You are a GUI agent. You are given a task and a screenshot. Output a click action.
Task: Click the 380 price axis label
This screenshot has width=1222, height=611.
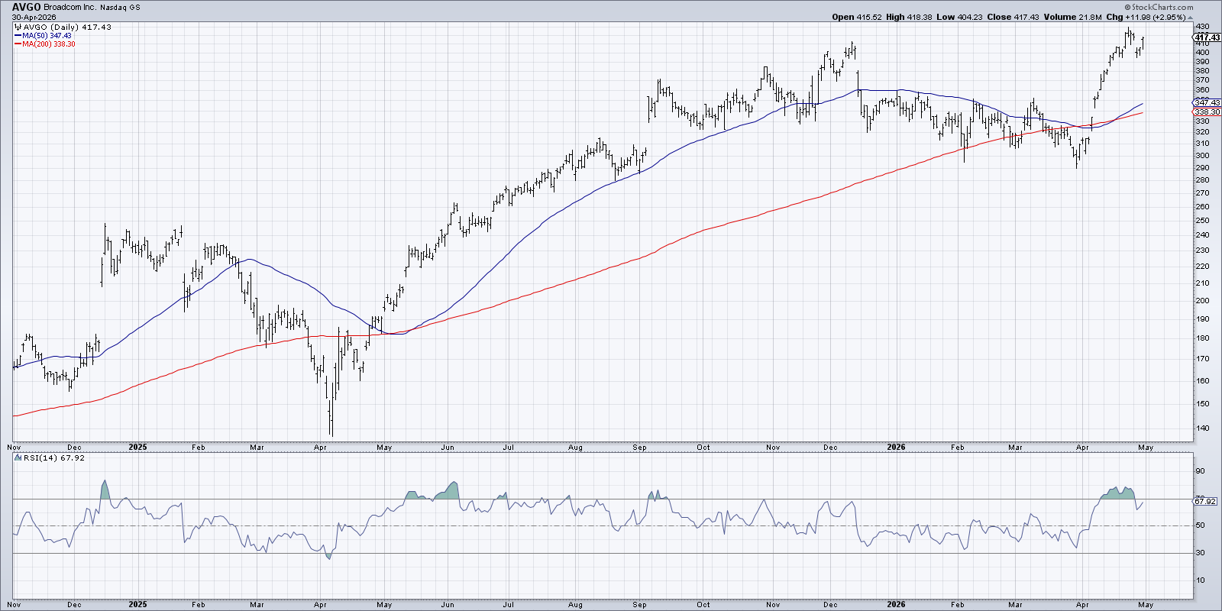(x=1201, y=70)
